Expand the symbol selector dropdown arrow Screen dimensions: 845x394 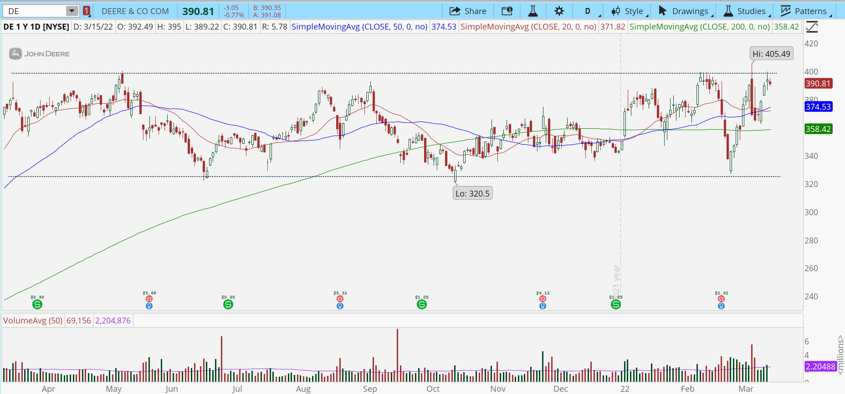click(x=72, y=11)
